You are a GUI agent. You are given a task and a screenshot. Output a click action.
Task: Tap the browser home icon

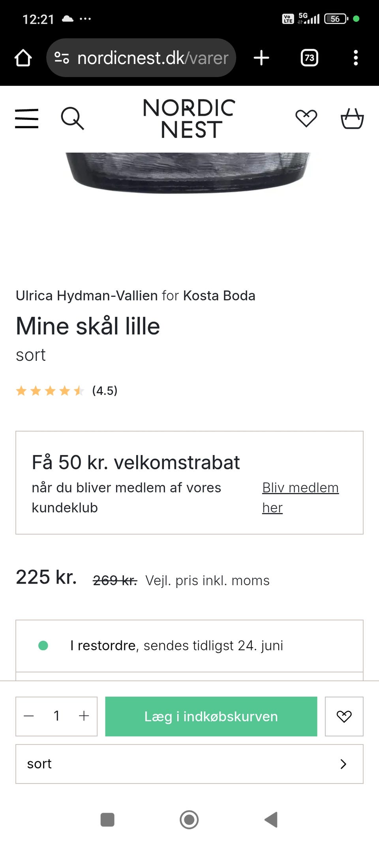(23, 58)
